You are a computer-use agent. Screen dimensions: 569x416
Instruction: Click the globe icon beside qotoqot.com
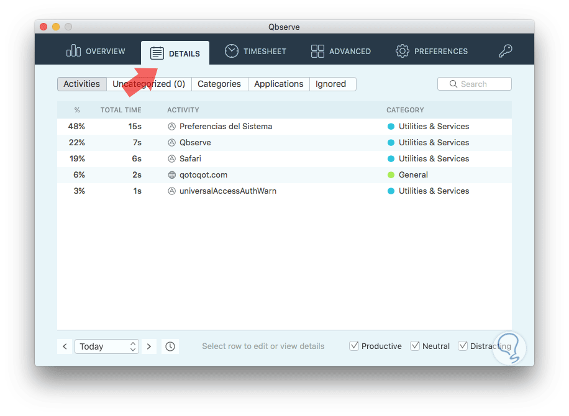coord(171,175)
